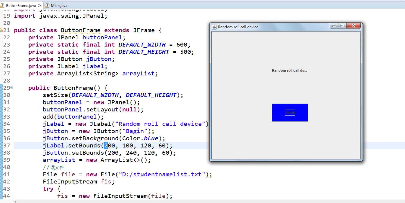
Task: Collapse the constructor fold toggle at line 29
Action: coord(12,88)
